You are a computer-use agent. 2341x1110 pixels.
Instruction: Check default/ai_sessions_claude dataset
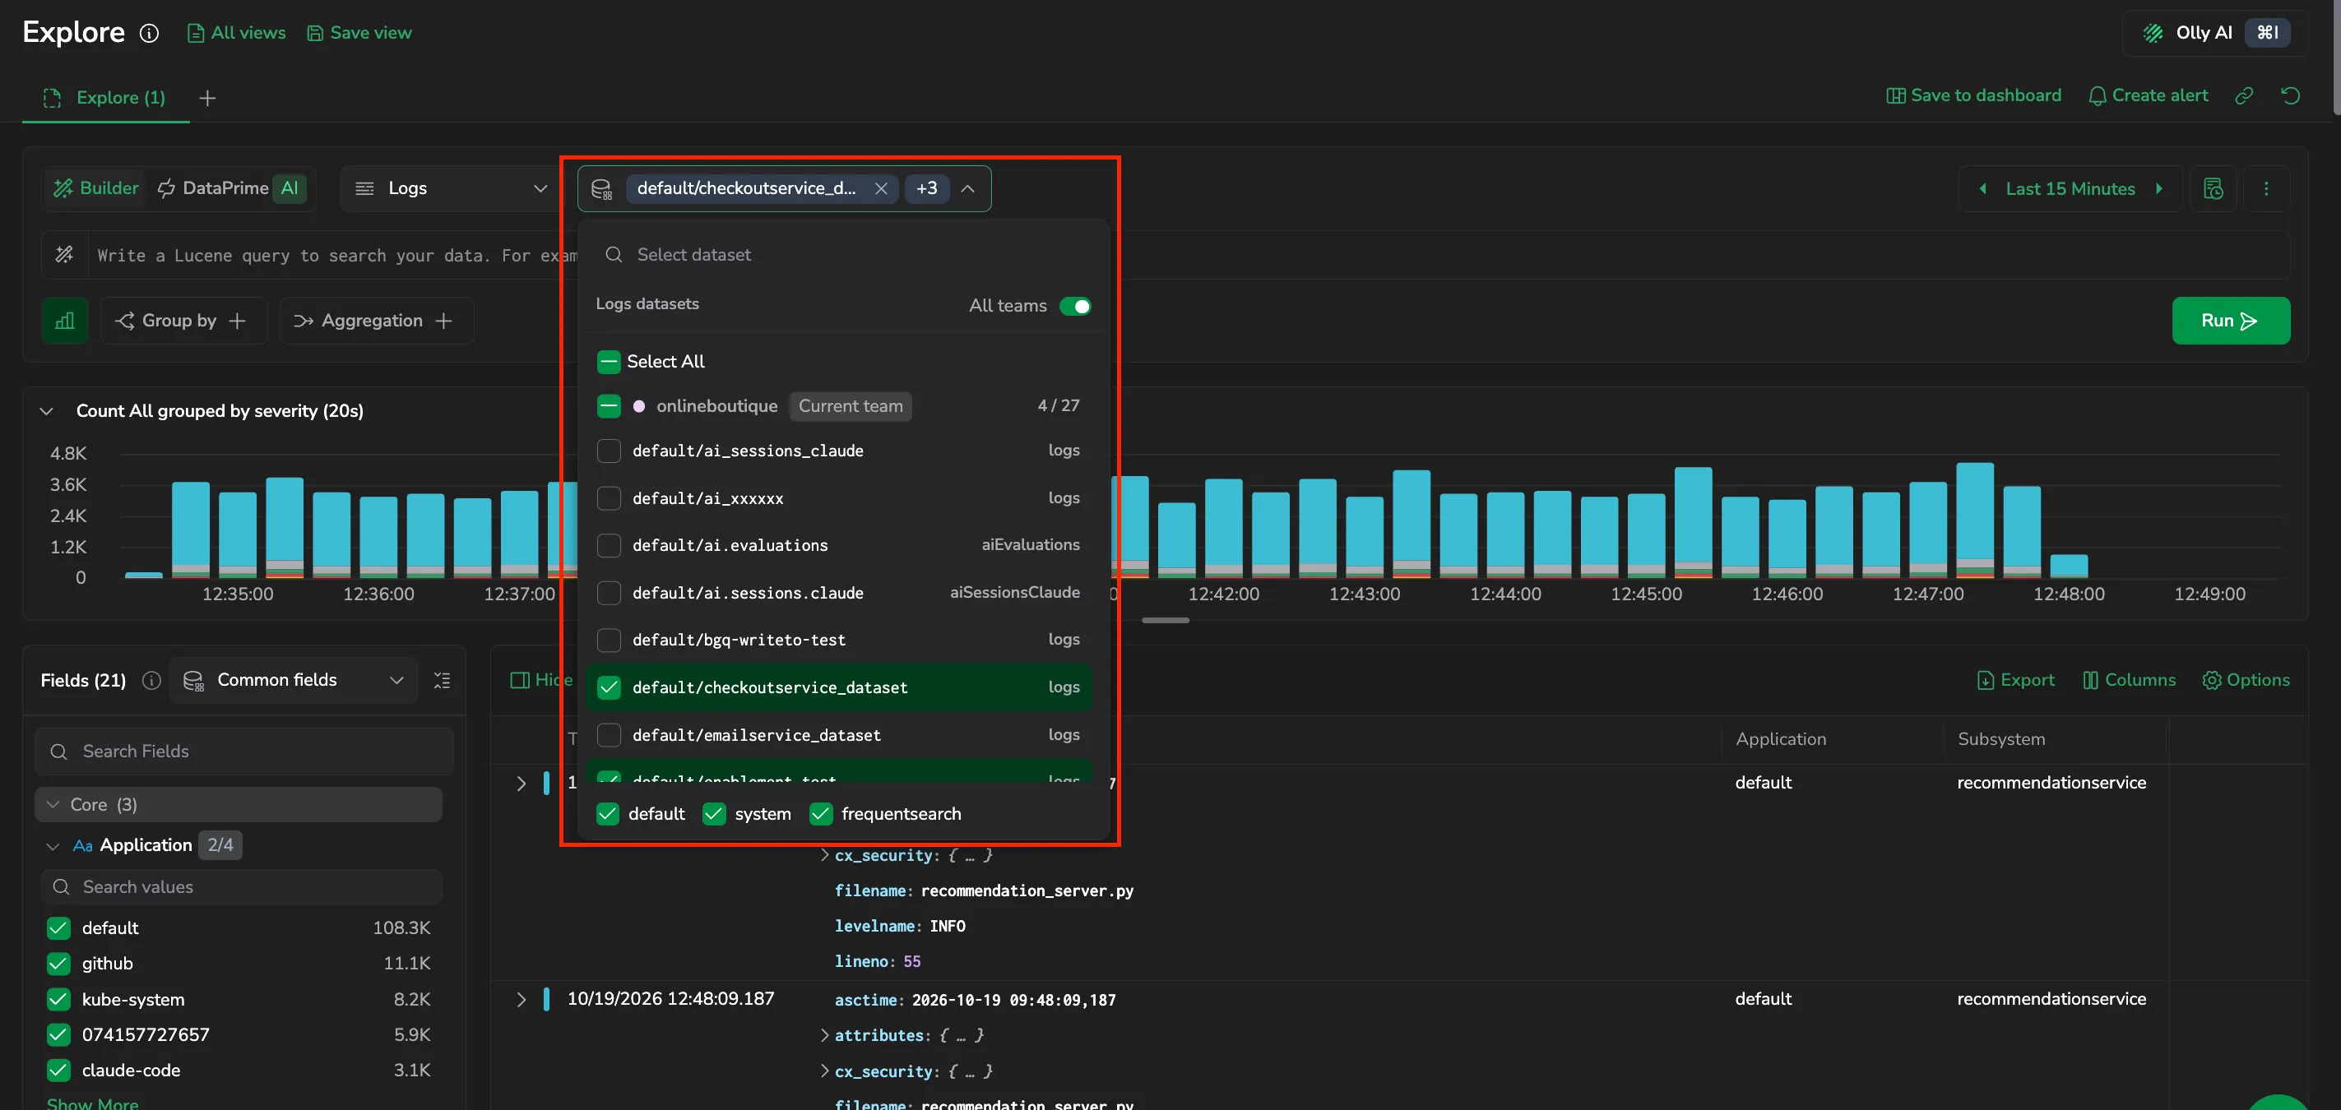click(x=608, y=451)
